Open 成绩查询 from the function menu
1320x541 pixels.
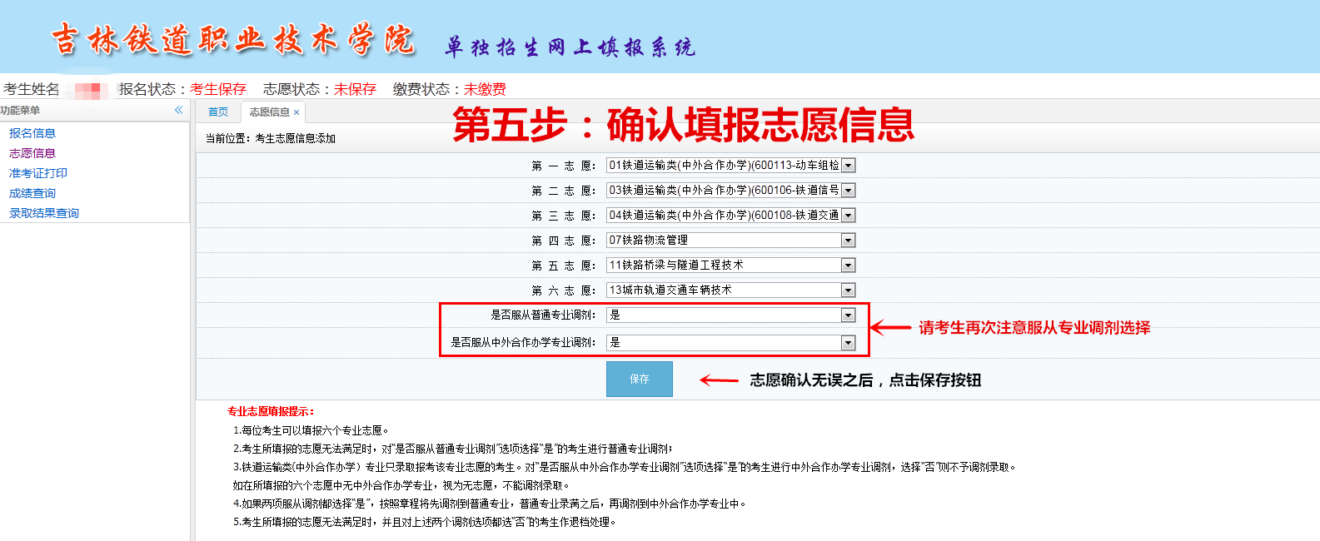pyautogui.click(x=32, y=193)
